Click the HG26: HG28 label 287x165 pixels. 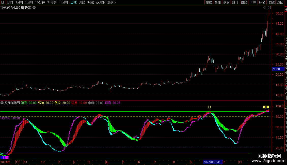click(x=10, y=118)
